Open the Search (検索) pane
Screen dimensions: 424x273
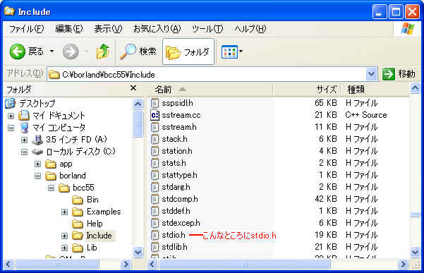point(138,51)
